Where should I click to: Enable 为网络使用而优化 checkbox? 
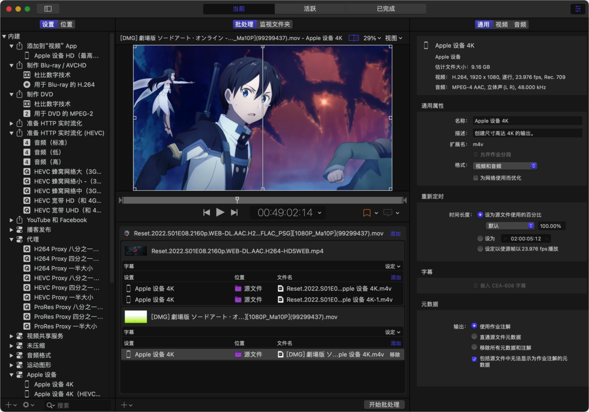tap(476, 178)
